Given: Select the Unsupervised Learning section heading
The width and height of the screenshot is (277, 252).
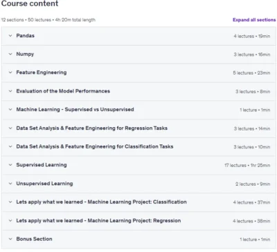Looking at the screenshot, I should pos(44,184).
